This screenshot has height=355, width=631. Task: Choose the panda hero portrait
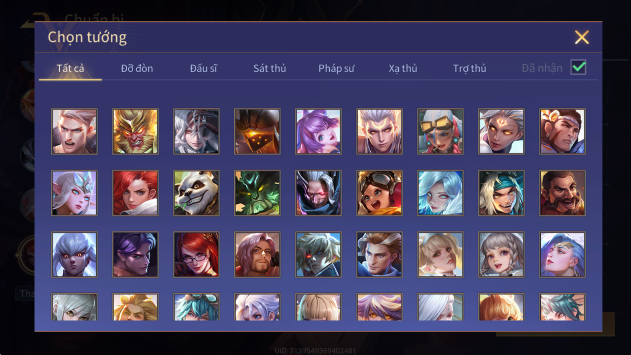pyautogui.click(x=196, y=193)
